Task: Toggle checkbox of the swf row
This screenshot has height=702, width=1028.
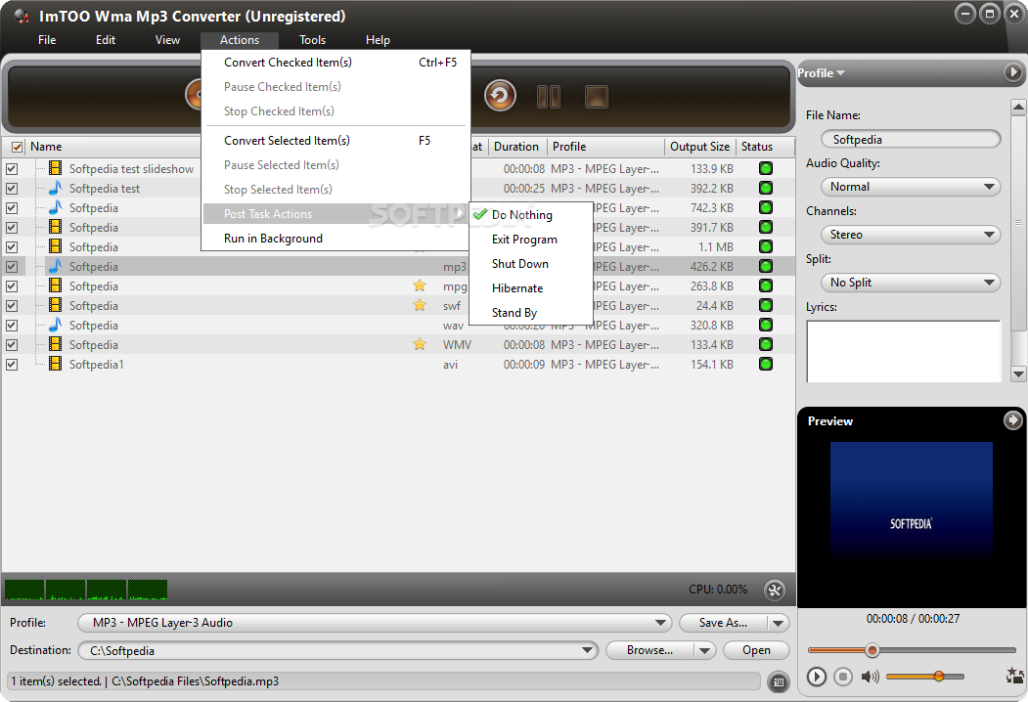Action: tap(12, 306)
